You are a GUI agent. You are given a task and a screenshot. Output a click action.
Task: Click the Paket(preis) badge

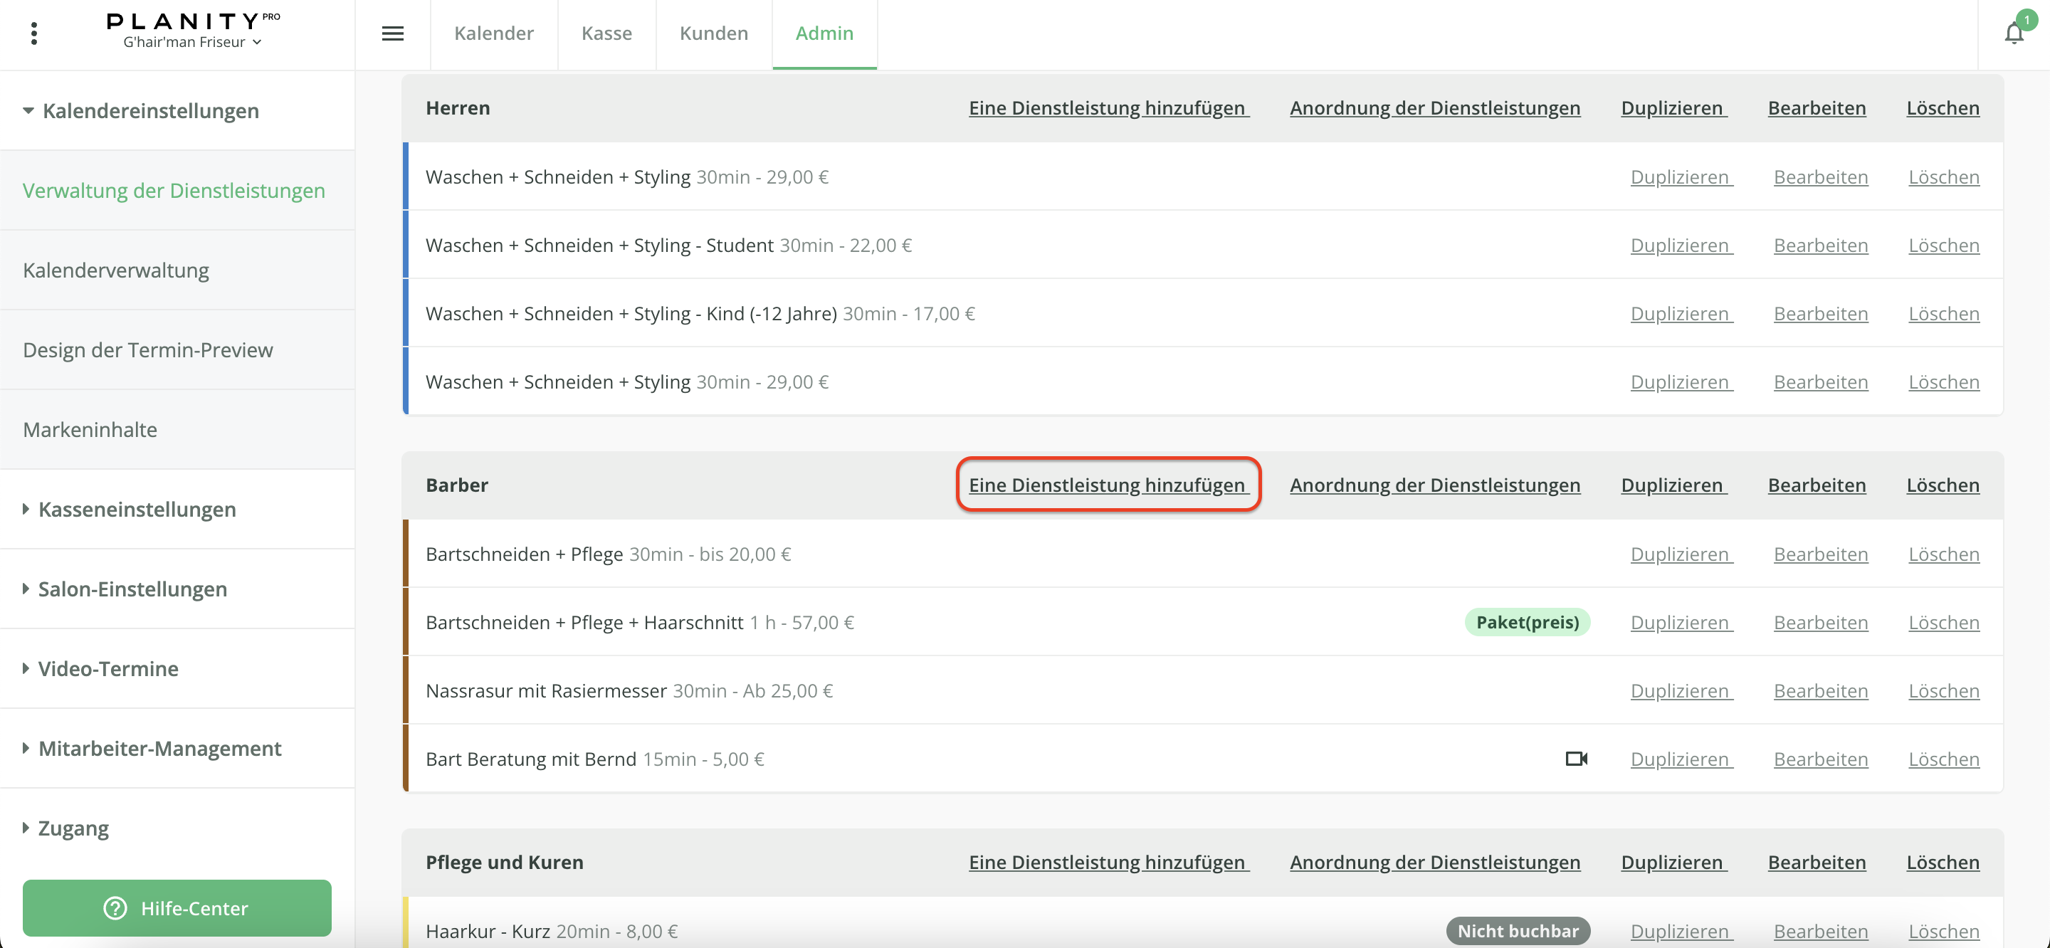pyautogui.click(x=1526, y=623)
